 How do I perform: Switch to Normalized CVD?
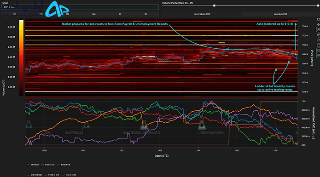202,14
